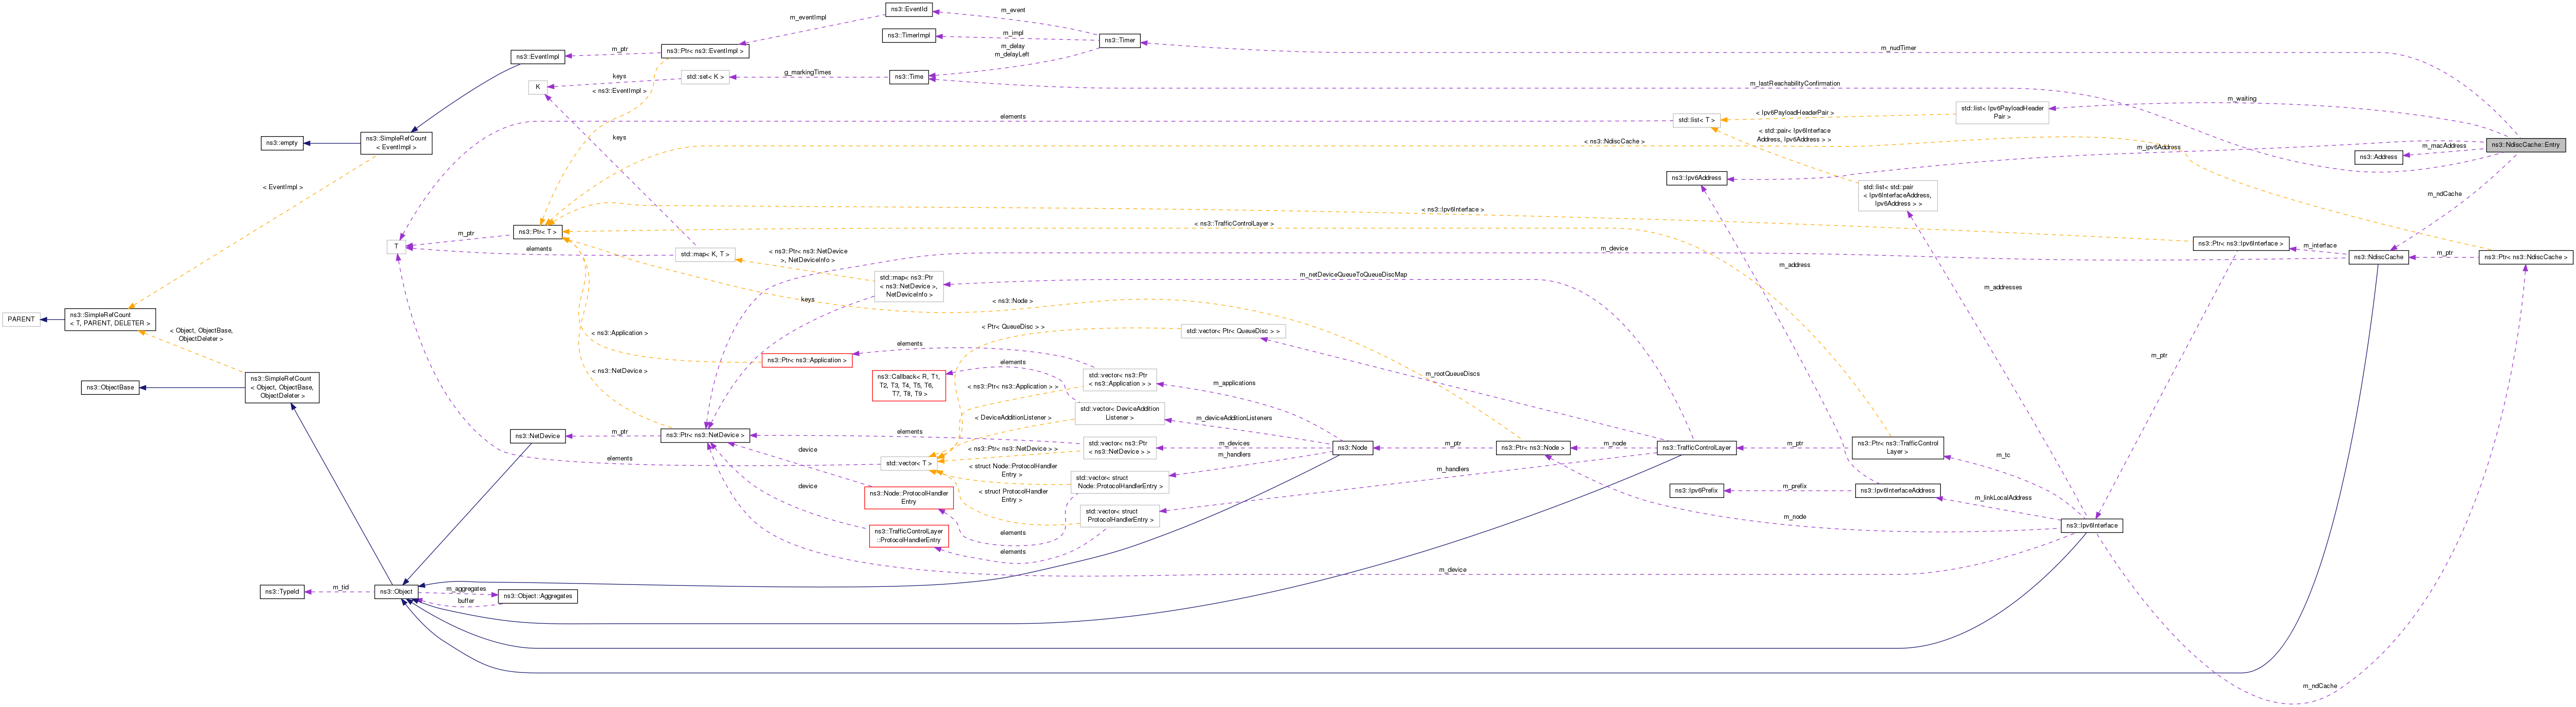Open ns3::SimpleRefCount< T, PARENT, DELETER > node

pyautogui.click(x=110, y=319)
